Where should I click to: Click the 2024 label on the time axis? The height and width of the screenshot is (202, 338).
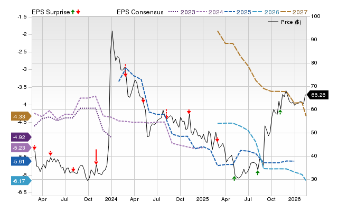(x=111, y=199)
